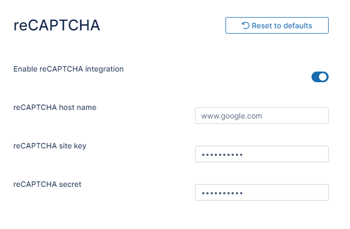Image resolution: width=350 pixels, height=229 pixels.
Task: Click the reCAPTCHA page heading
Action: (x=57, y=25)
